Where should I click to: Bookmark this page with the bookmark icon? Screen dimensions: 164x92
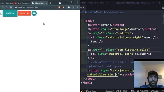pos(11,7)
